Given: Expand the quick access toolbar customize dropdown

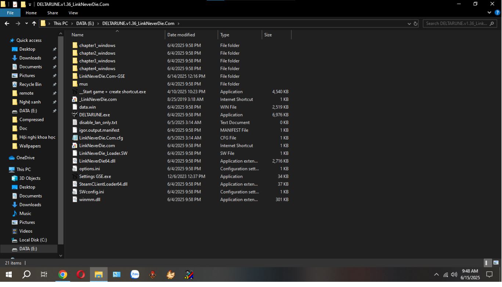Looking at the screenshot, I should (x=29, y=4).
